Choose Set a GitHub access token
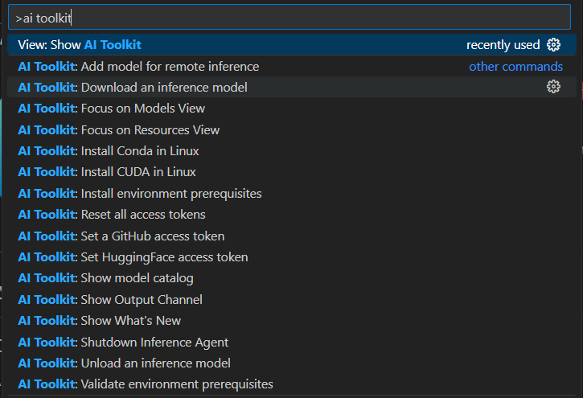Screen dimensions: 583x398 pos(292,236)
